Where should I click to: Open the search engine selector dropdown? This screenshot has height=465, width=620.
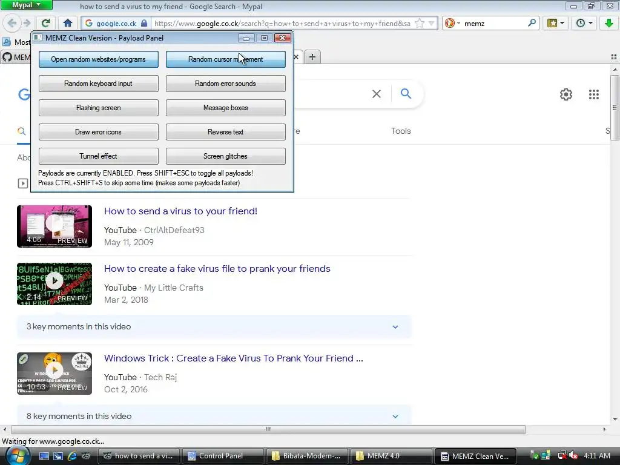click(x=452, y=24)
